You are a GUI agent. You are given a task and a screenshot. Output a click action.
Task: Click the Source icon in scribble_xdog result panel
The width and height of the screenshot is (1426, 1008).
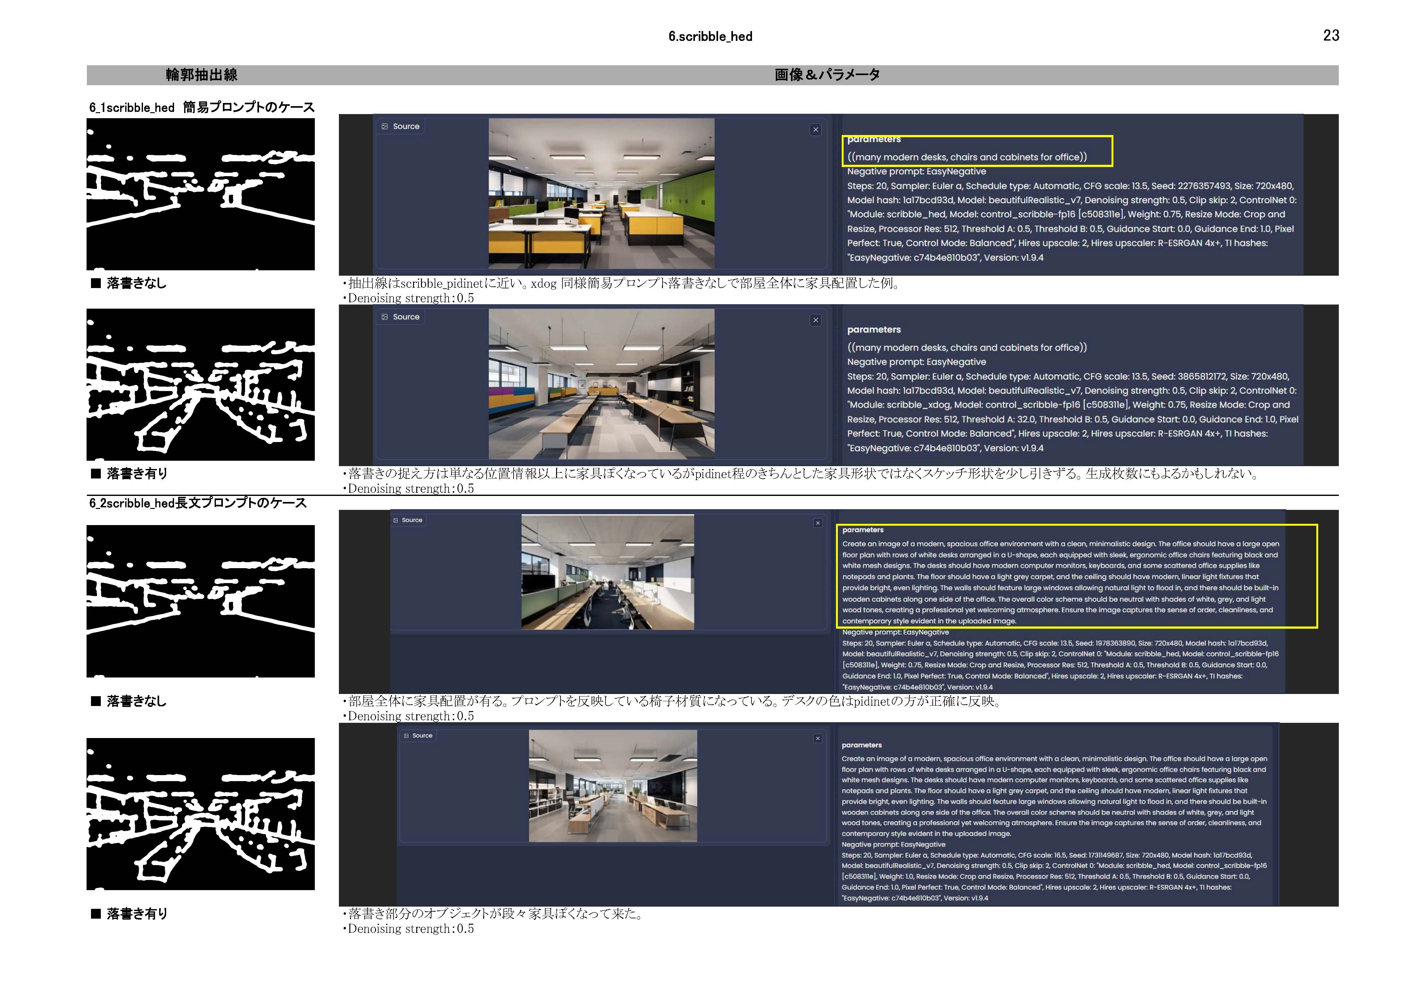pyautogui.click(x=385, y=317)
